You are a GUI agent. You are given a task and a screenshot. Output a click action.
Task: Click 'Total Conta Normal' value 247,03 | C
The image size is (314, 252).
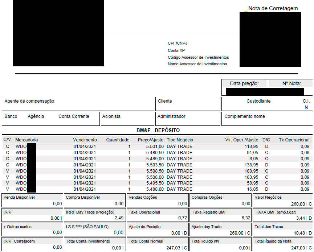177,248
